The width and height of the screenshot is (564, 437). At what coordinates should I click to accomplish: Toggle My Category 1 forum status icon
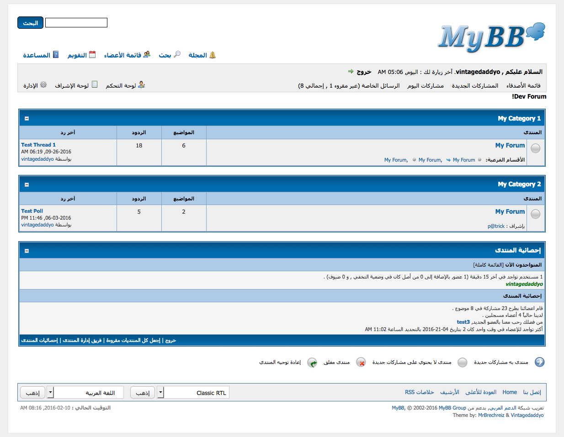[535, 148]
